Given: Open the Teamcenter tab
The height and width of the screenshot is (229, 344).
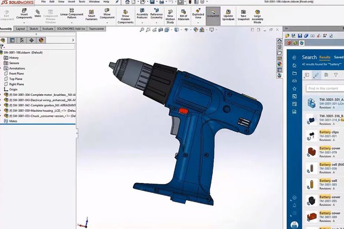Looking at the screenshot, I should 96,29.
